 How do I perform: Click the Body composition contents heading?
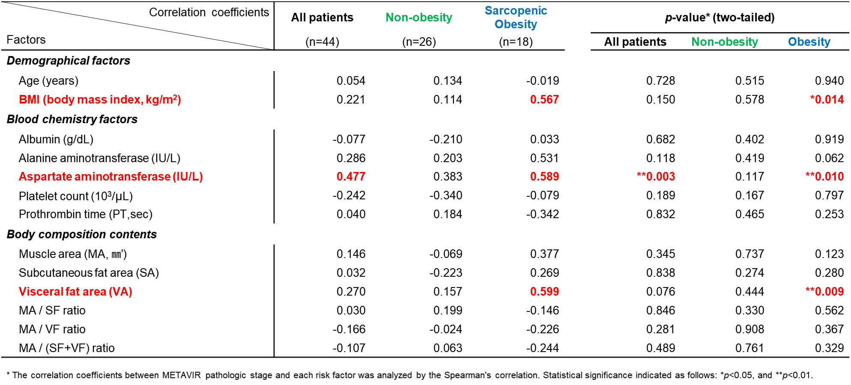click(82, 234)
